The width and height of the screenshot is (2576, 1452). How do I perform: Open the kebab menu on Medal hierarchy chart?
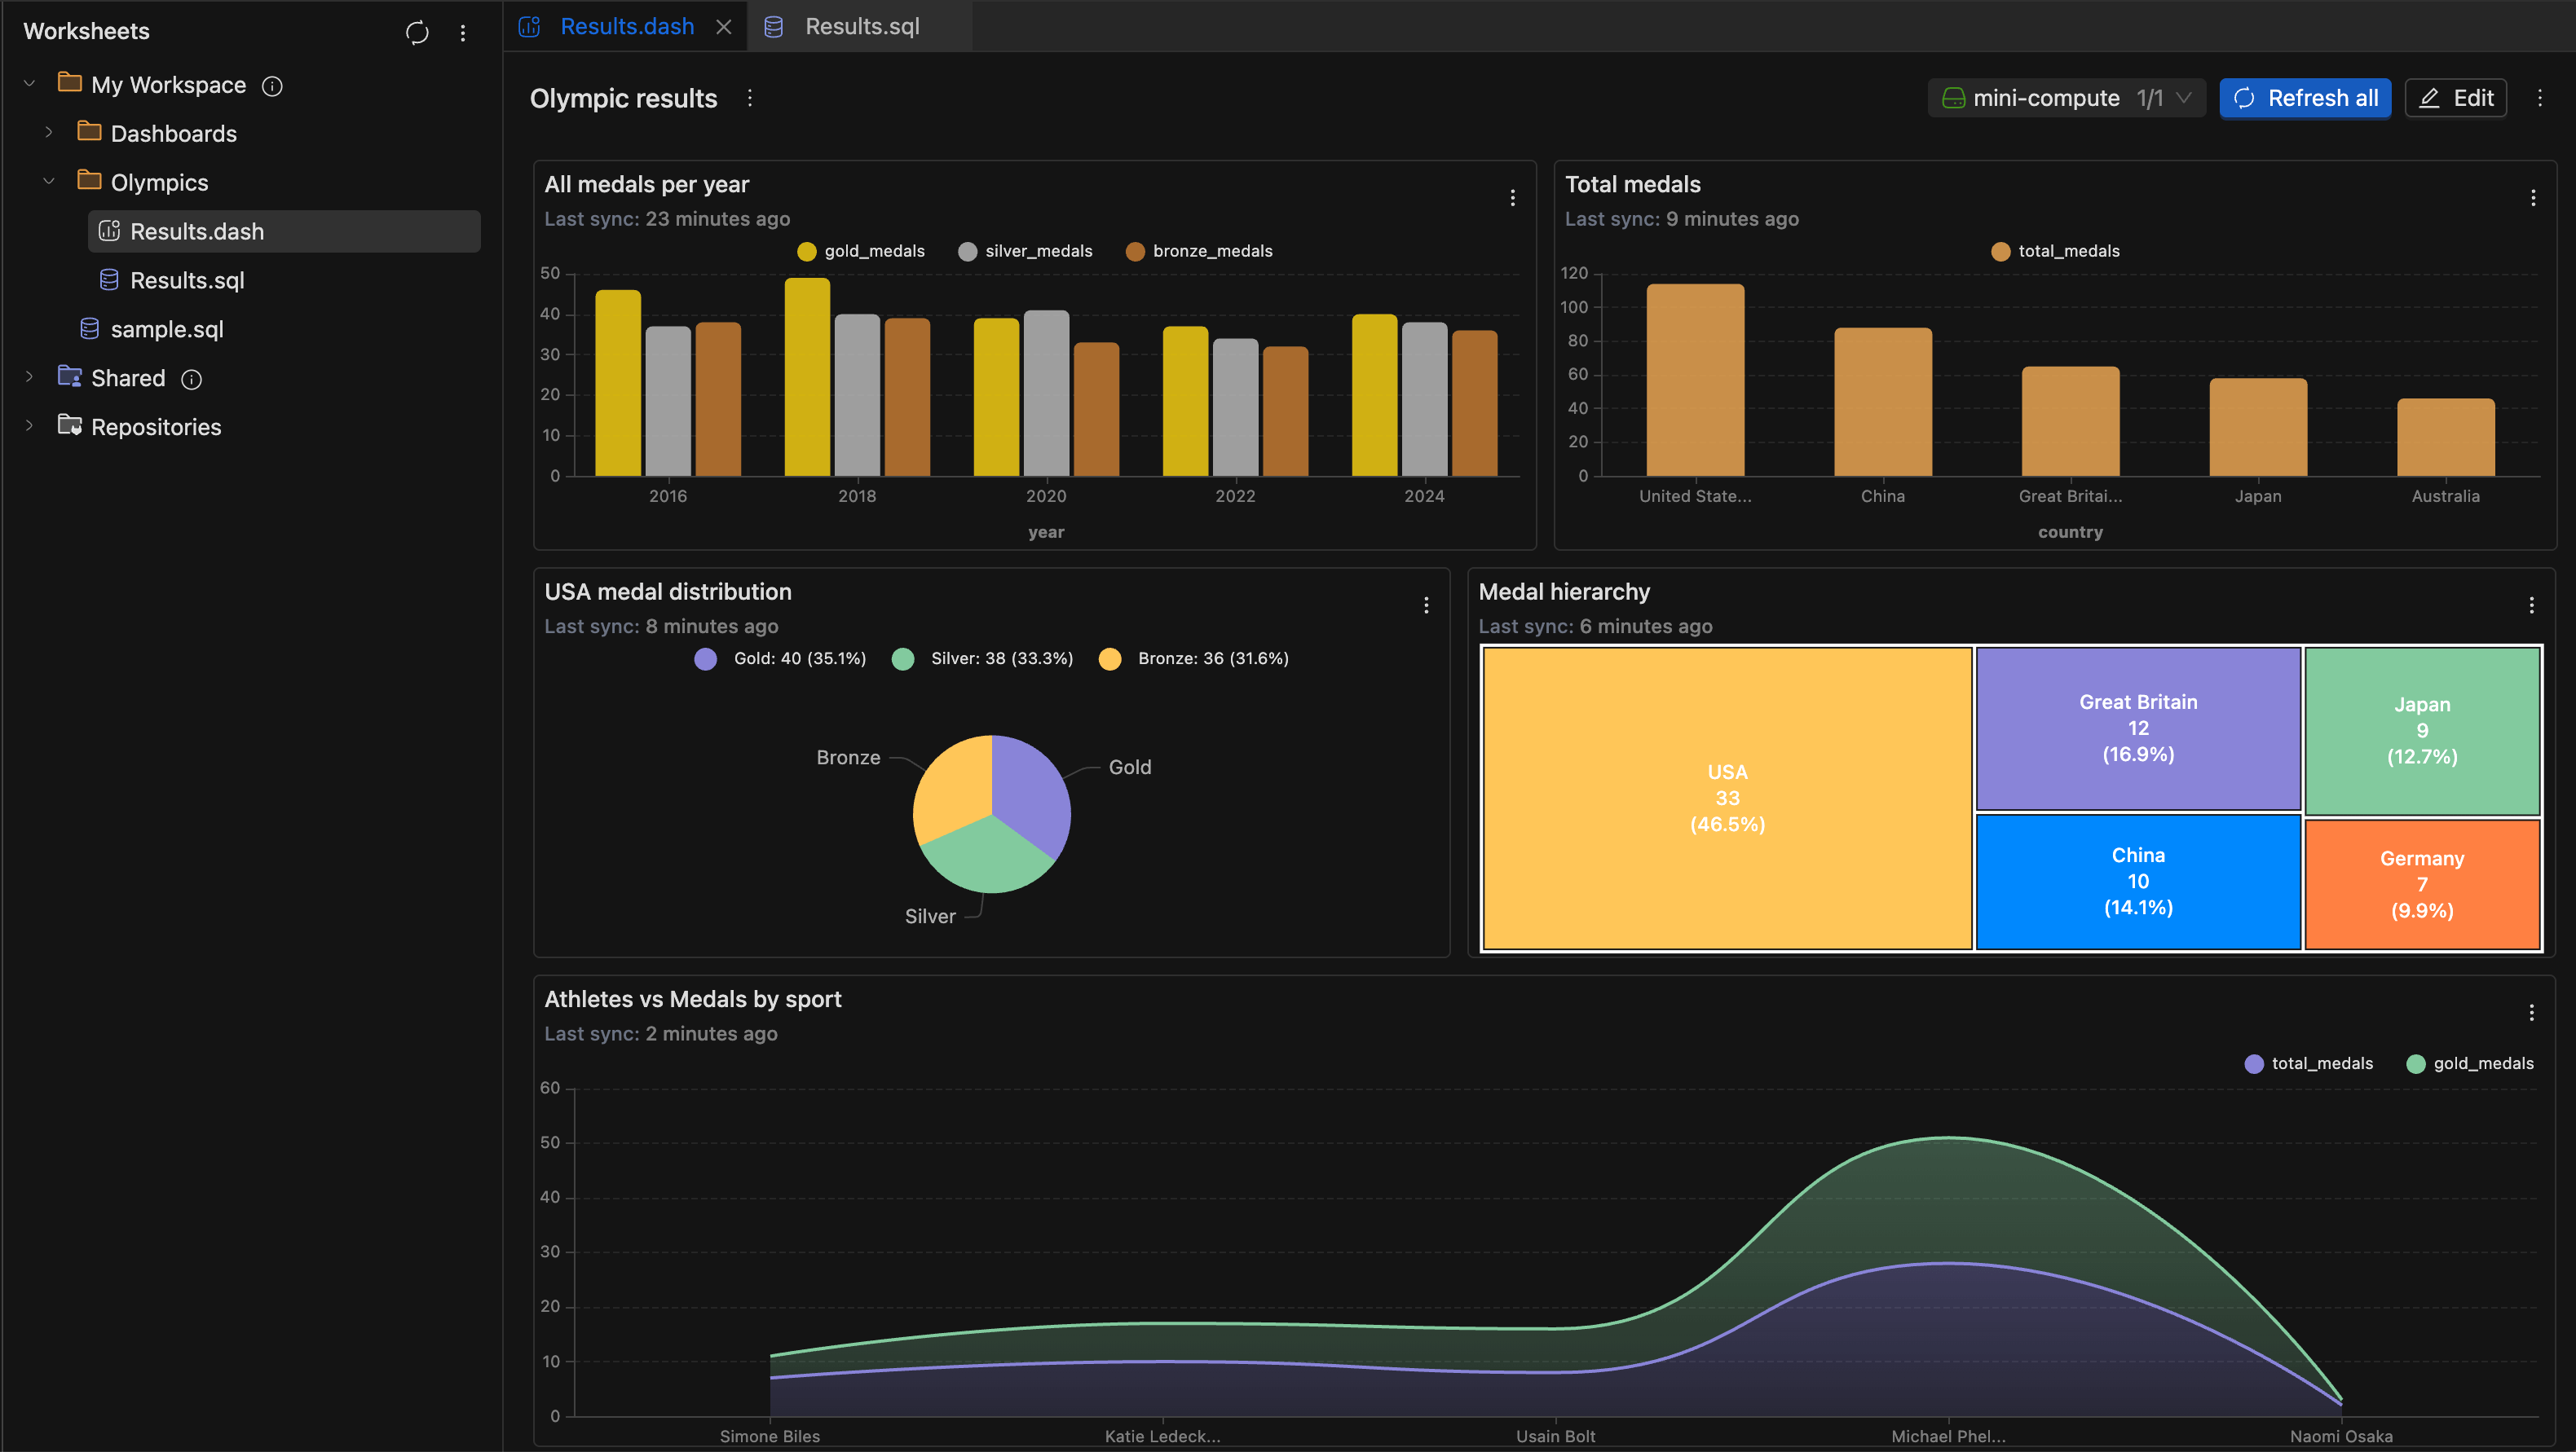[2532, 604]
